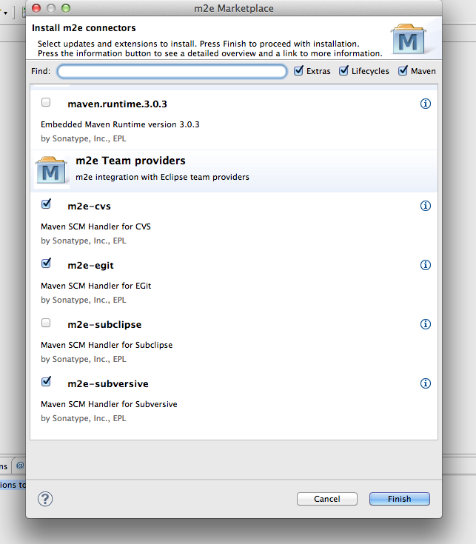Toggle the Extras filter checkbox

pos(298,71)
